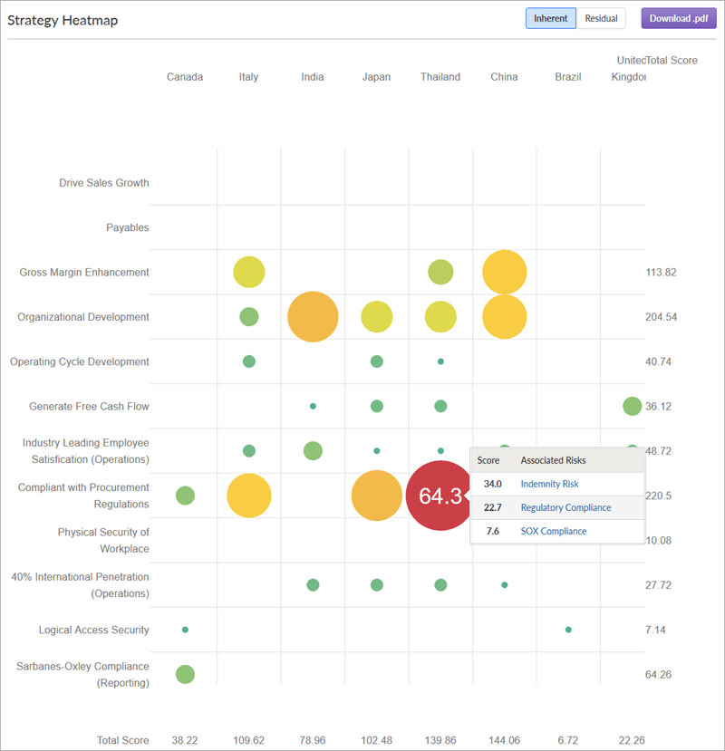Click the orange India Organizational Development bubble
The width and height of the screenshot is (725, 751).
[x=313, y=316]
